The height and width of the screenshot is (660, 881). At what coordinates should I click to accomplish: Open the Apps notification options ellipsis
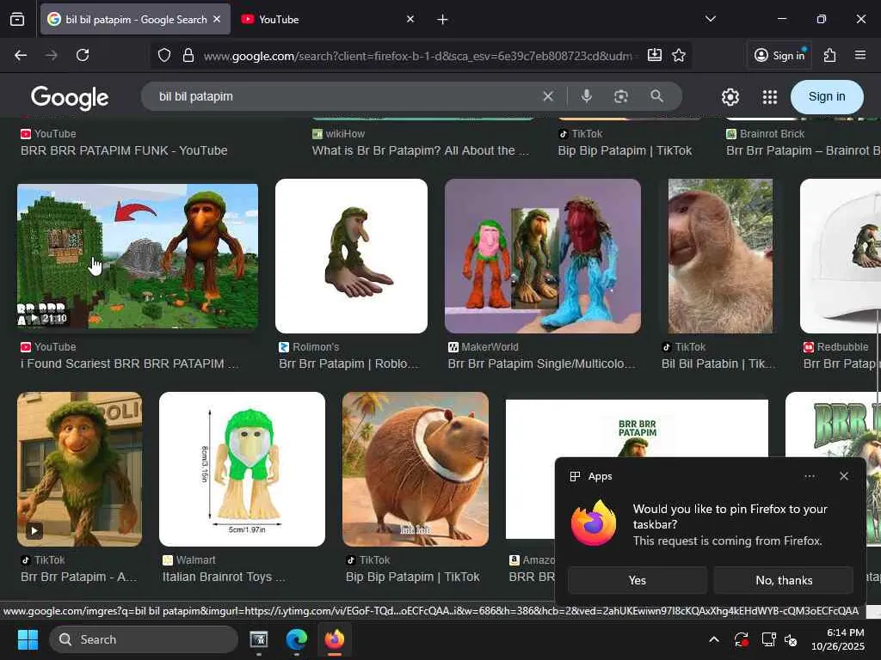pos(810,476)
